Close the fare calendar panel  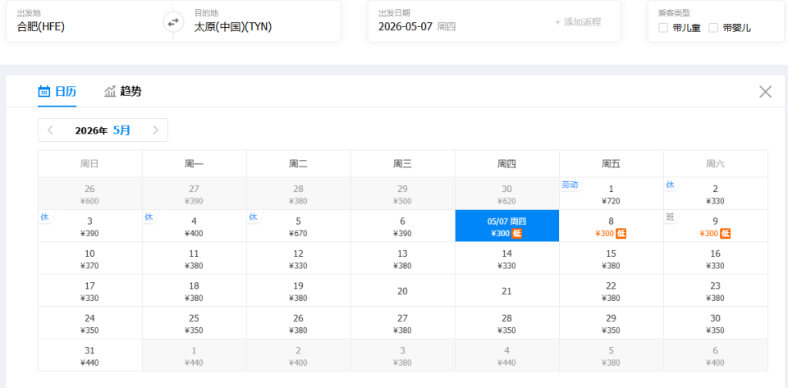tap(765, 91)
